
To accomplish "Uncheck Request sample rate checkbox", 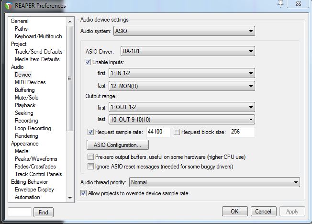I will point(90,132).
